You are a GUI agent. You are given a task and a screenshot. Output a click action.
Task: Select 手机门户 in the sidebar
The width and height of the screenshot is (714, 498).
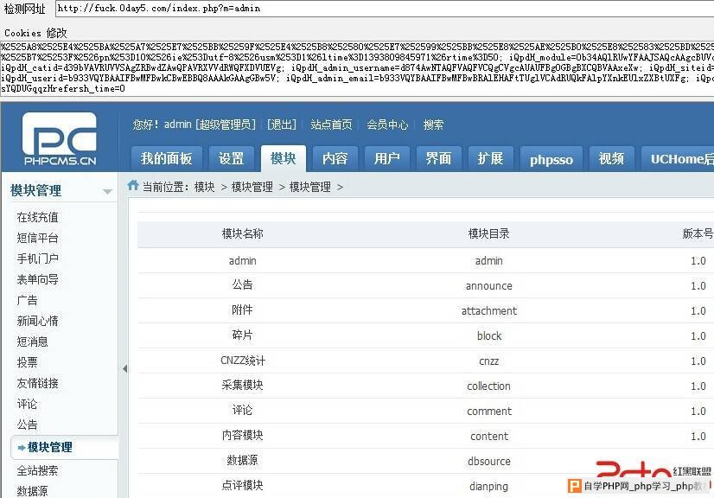point(37,259)
